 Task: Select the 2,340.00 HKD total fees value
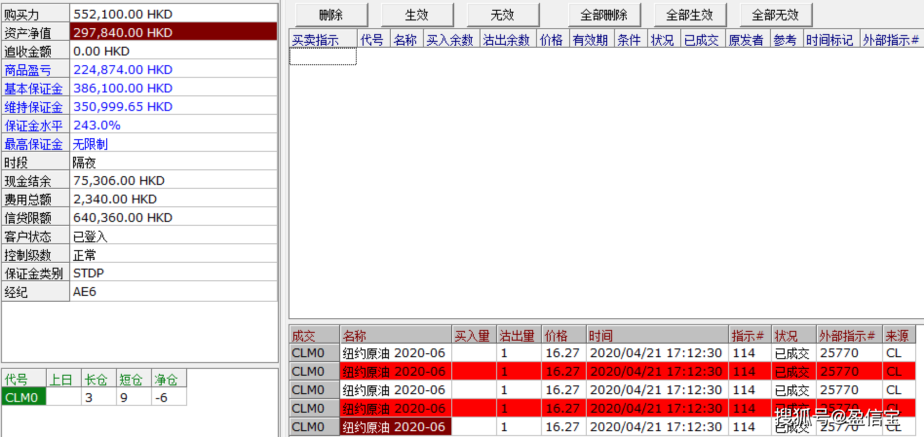pos(115,199)
